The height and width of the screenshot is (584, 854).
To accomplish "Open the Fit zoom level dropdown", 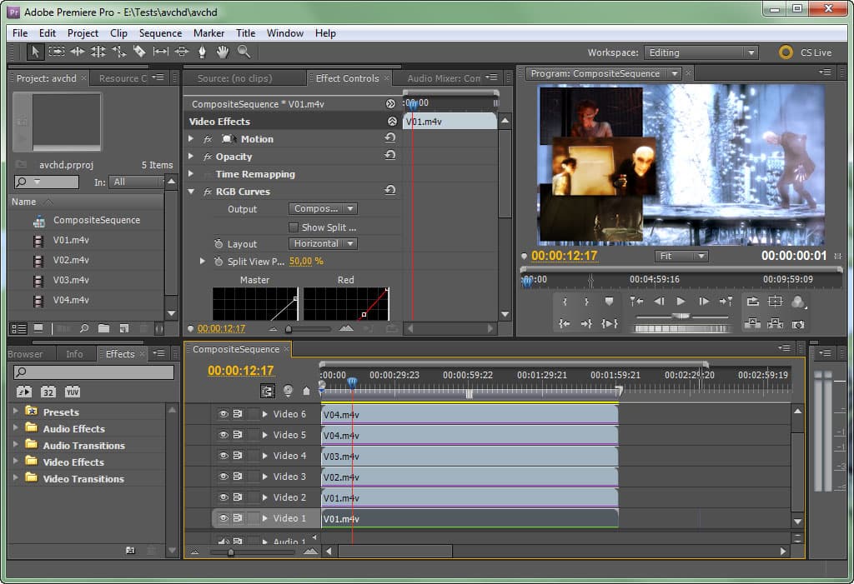I will 681,256.
